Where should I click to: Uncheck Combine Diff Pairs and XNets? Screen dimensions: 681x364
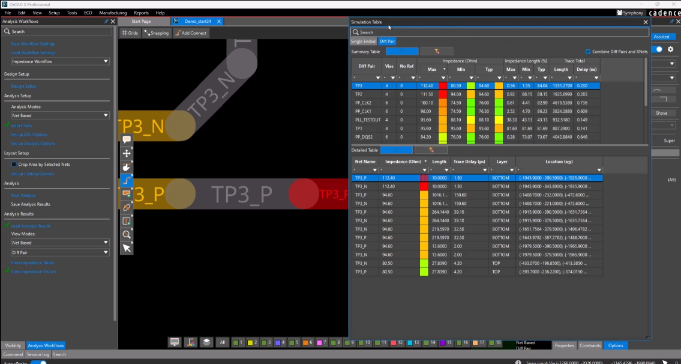[x=588, y=52]
